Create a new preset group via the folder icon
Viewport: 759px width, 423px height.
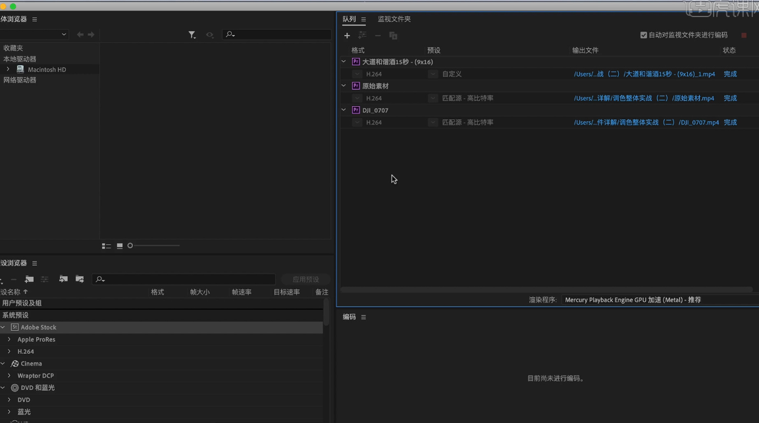(x=29, y=279)
